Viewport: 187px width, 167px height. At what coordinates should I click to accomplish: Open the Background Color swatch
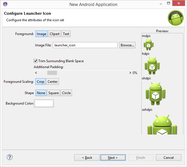click(44, 103)
